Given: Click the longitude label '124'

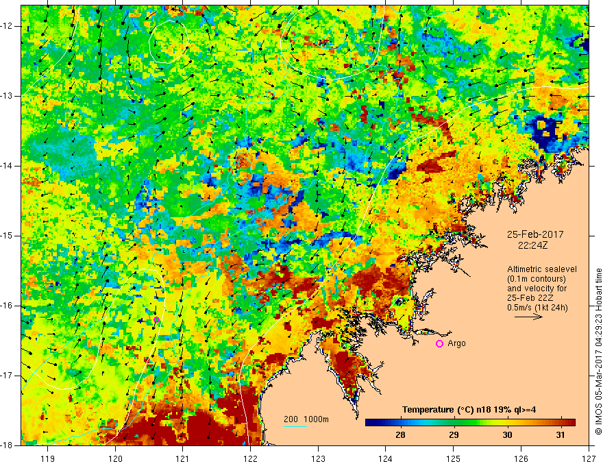Looking at the screenshot, I should [x=386, y=458].
